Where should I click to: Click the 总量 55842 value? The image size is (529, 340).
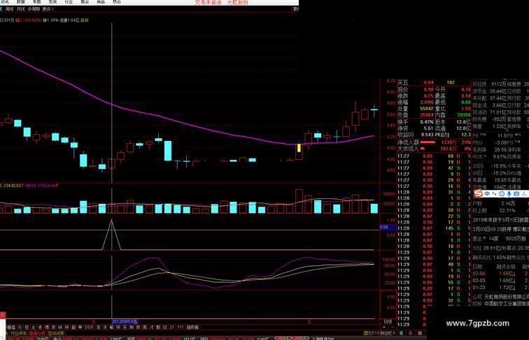(x=427, y=109)
